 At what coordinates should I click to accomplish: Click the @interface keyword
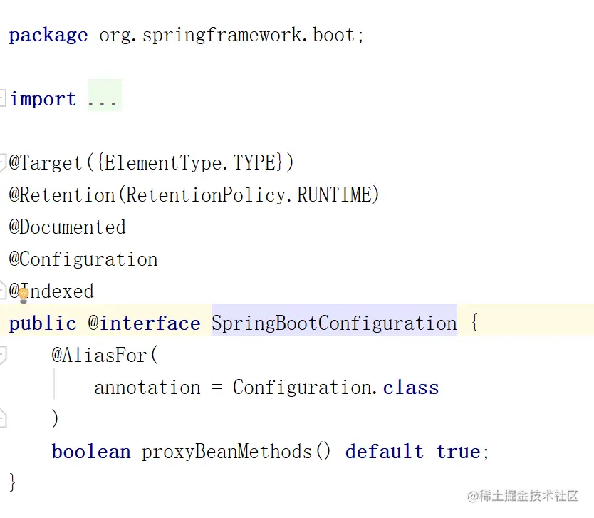(144, 323)
